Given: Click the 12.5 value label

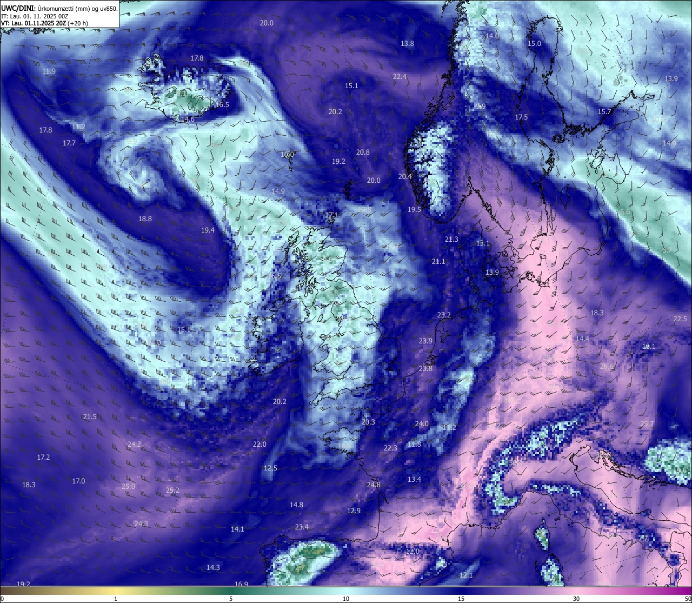Looking at the screenshot, I should tap(270, 468).
